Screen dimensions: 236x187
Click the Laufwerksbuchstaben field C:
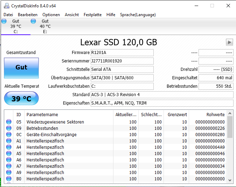pos(122,86)
